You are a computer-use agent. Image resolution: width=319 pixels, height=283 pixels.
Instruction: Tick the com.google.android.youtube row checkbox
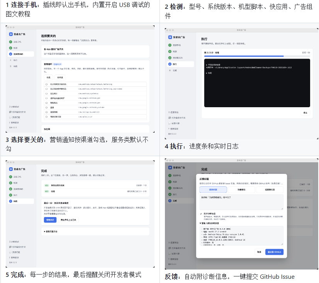[x=46, y=108]
